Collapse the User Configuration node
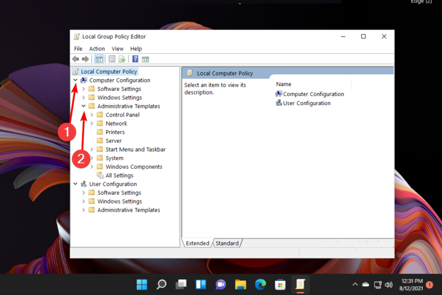The image size is (442, 295). 75,183
